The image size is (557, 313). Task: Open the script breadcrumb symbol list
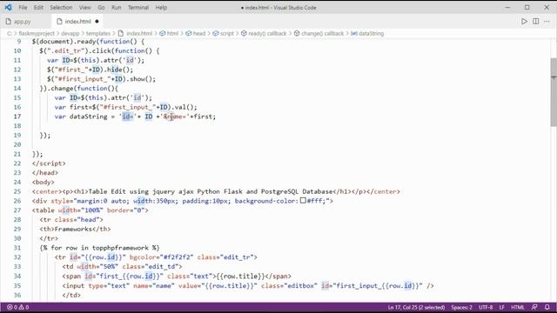[x=223, y=33]
